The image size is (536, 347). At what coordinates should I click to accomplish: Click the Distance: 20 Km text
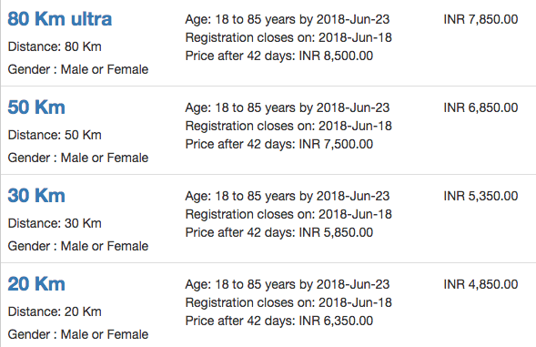[x=55, y=311]
